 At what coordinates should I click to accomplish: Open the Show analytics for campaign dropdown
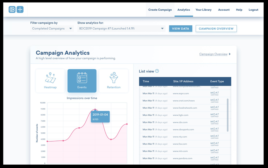[x=121, y=28]
